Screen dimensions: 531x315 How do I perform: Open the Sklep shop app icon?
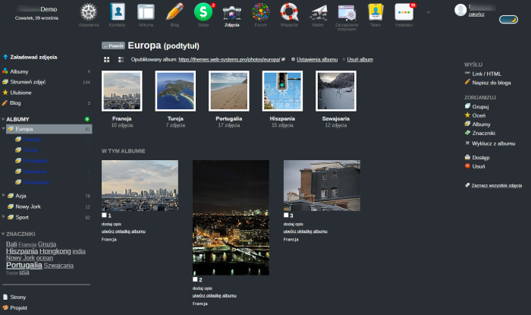coord(203,11)
